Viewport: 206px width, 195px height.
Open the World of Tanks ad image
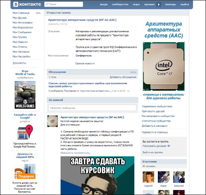tap(25, 95)
